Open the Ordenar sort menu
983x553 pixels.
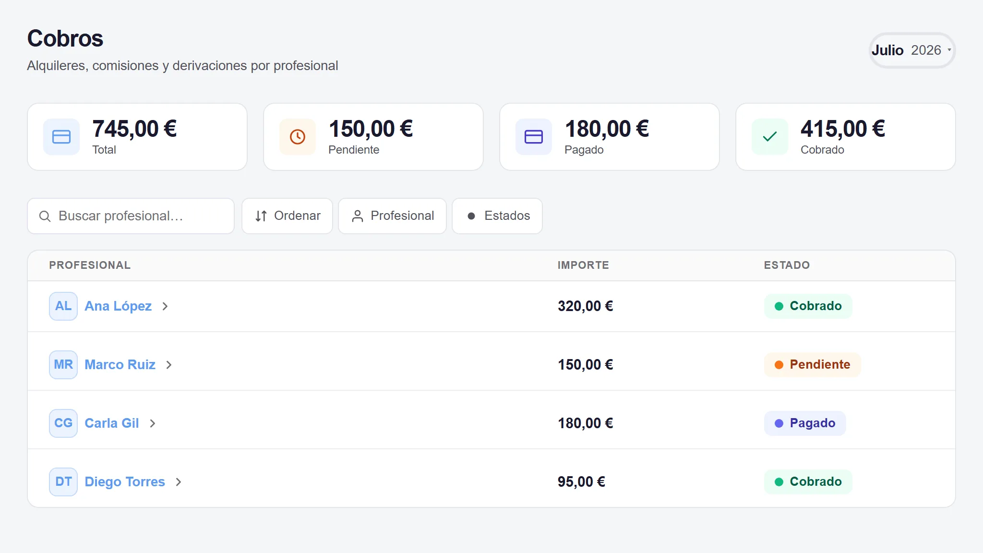[287, 216]
